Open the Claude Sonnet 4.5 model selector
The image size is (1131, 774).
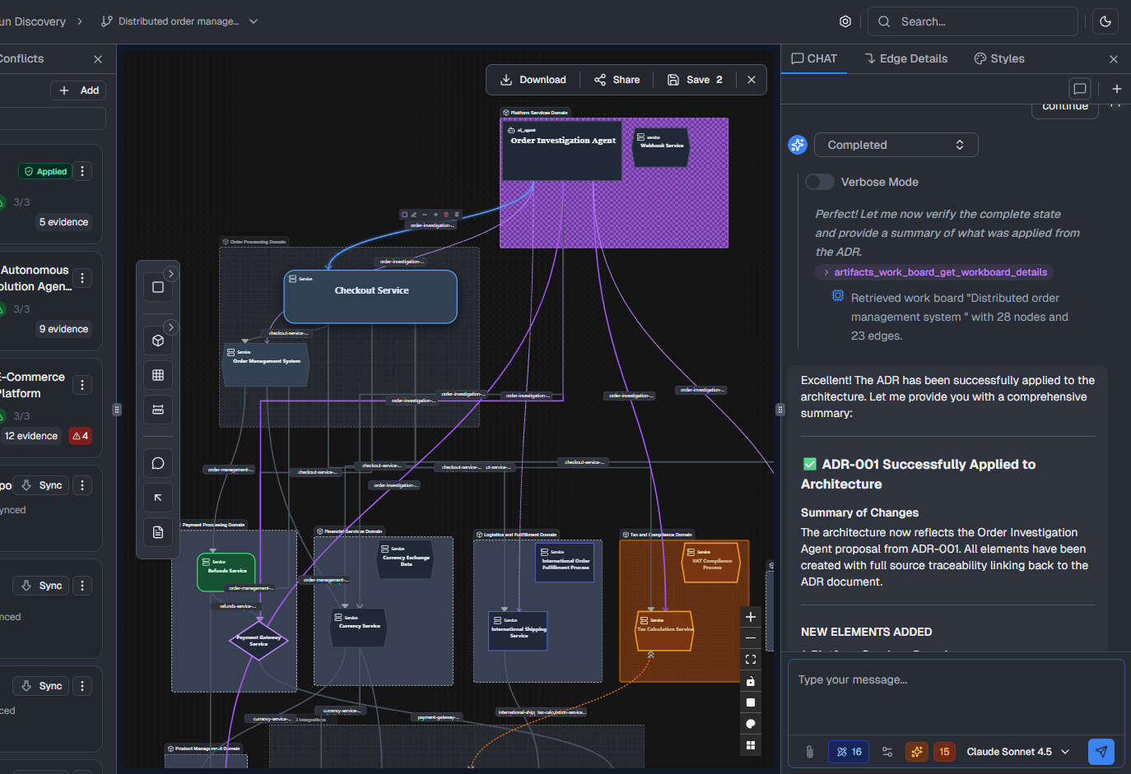click(x=1017, y=752)
